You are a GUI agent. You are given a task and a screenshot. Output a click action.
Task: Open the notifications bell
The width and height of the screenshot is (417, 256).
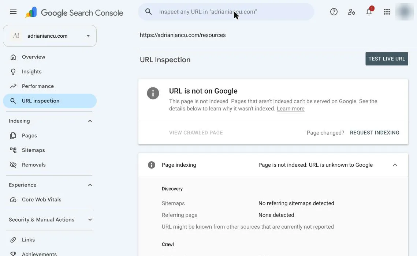click(369, 12)
